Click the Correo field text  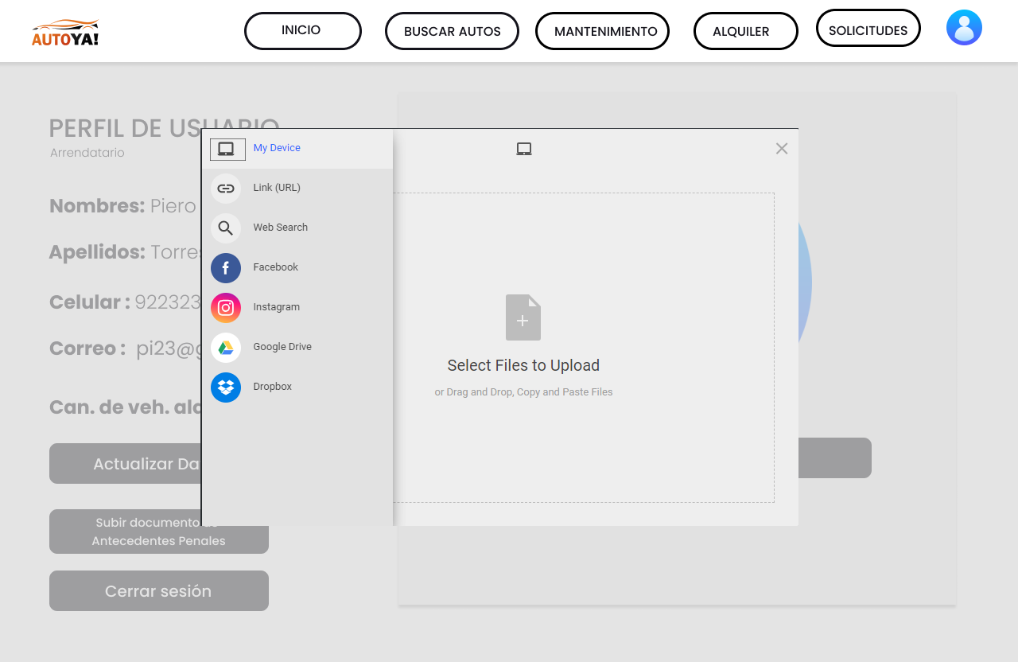tap(125, 349)
